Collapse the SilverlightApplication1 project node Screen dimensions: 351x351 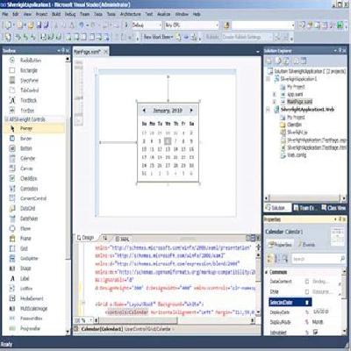(x=269, y=79)
